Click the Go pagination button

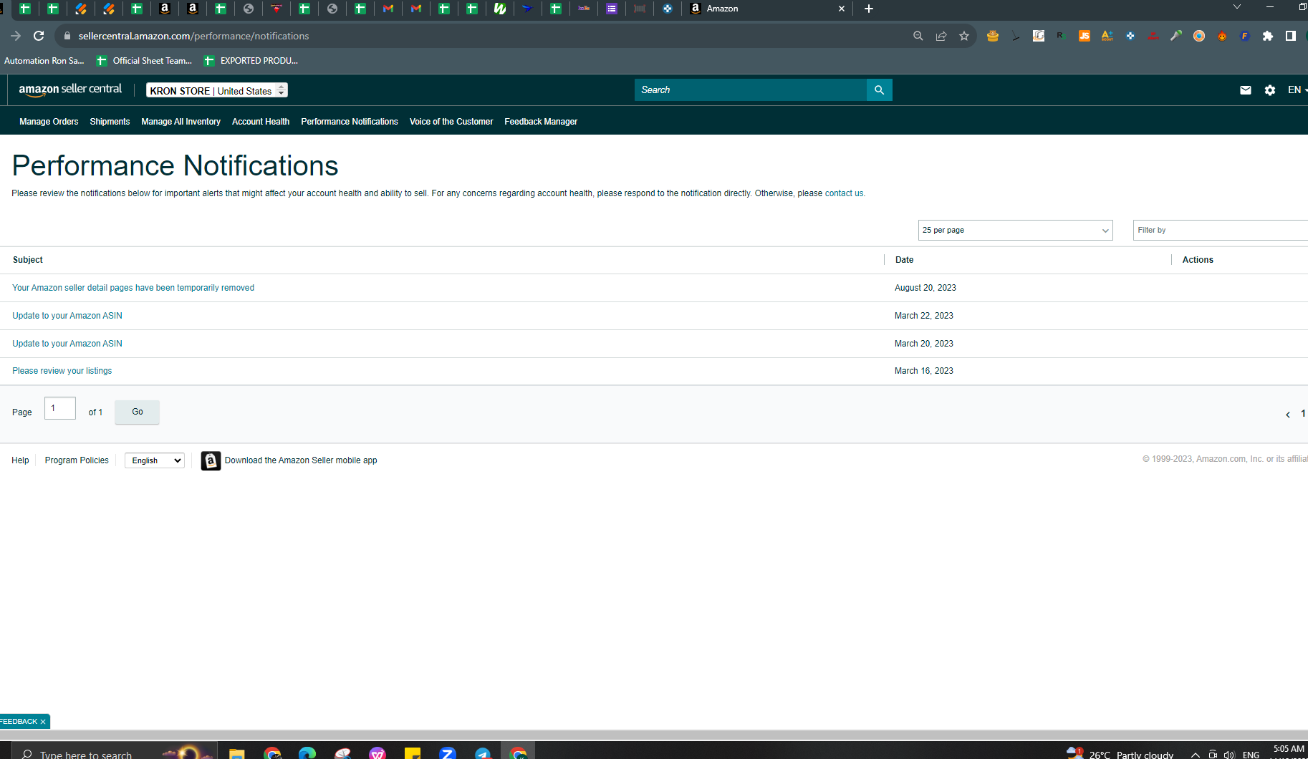click(x=137, y=412)
